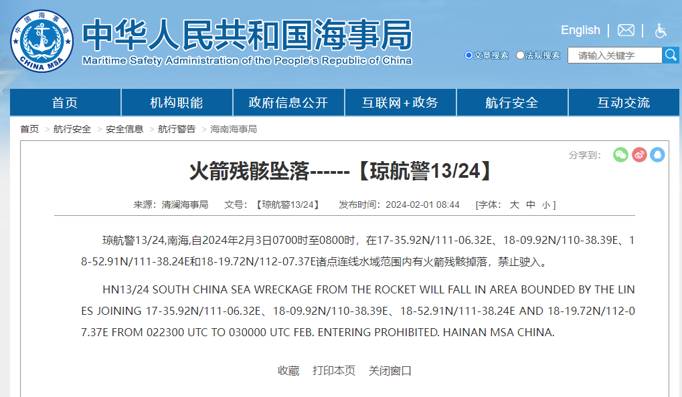Image resolution: width=682 pixels, height=397 pixels.
Task: Share article via red Weibo icon
Action: click(639, 154)
